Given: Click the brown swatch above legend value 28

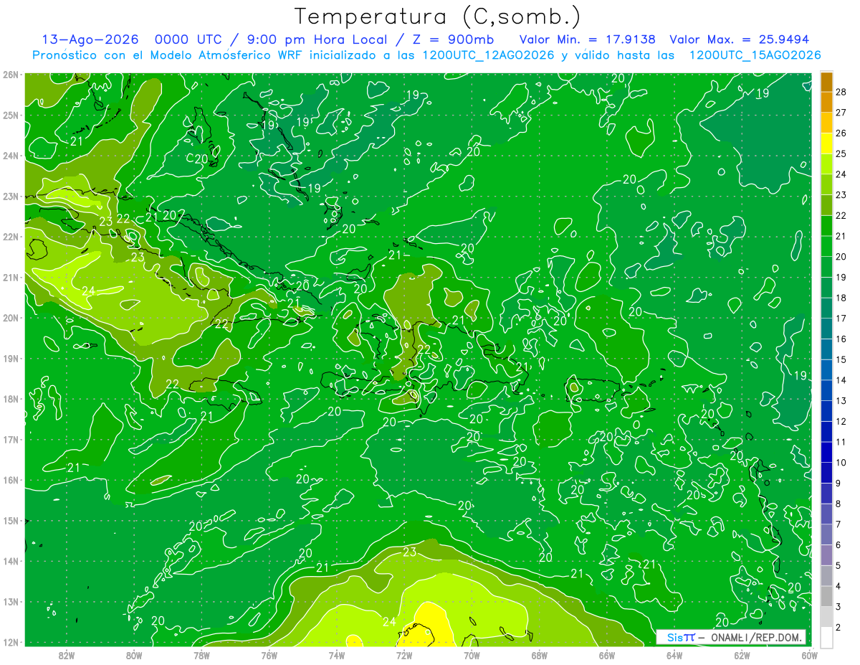Looking at the screenshot, I should pyautogui.click(x=826, y=82).
